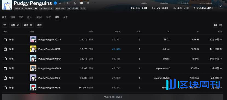
Task: Favorite the collection with the star icon
Action: [x=60, y=3]
